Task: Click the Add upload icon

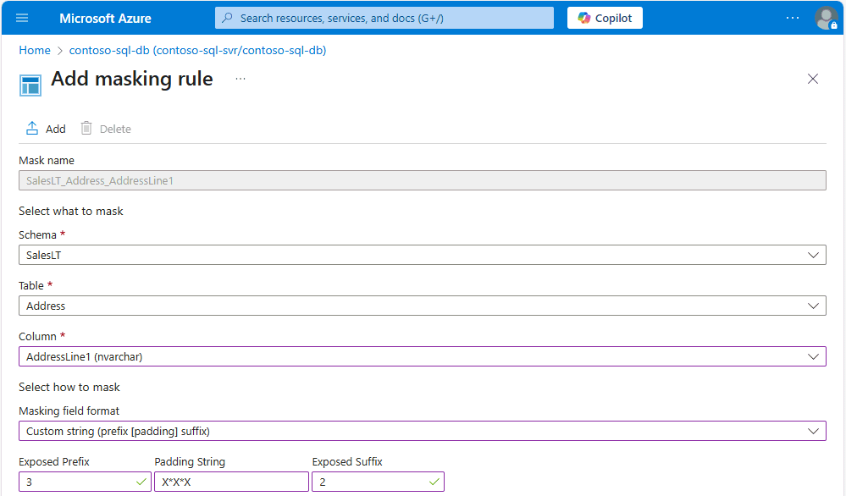Action: coord(32,129)
